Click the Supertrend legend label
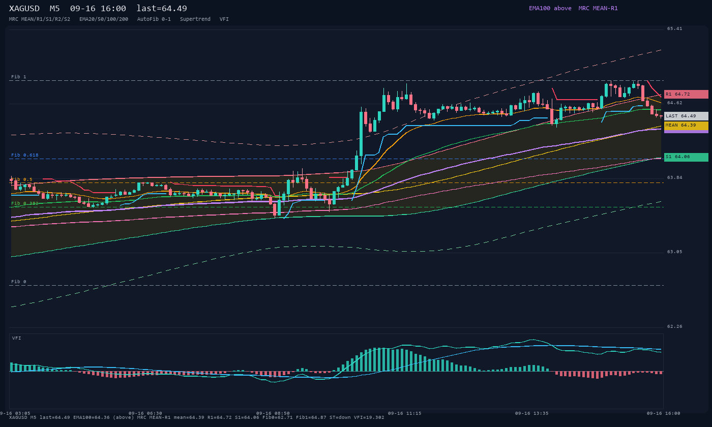The image size is (712, 427). click(x=195, y=19)
